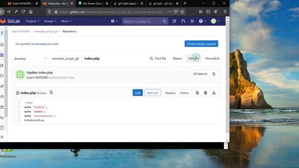Download the index.php file icon

pyautogui.click(x=214, y=93)
